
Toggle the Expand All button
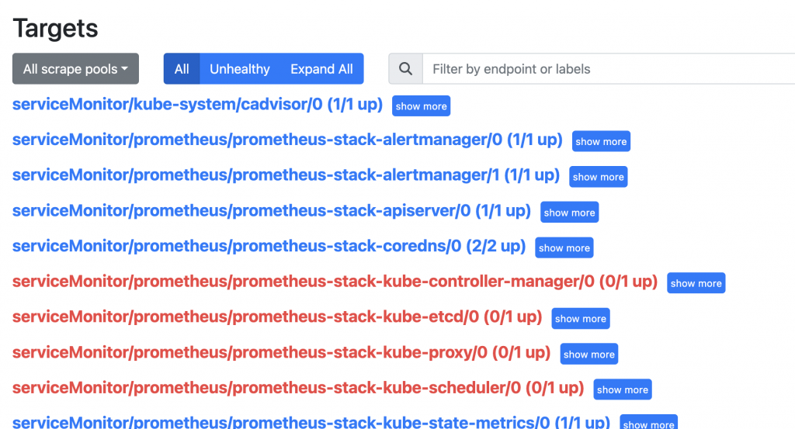tap(321, 68)
